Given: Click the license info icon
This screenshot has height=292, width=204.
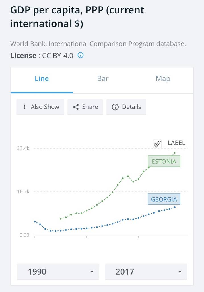Looking at the screenshot, I should click(x=81, y=55).
